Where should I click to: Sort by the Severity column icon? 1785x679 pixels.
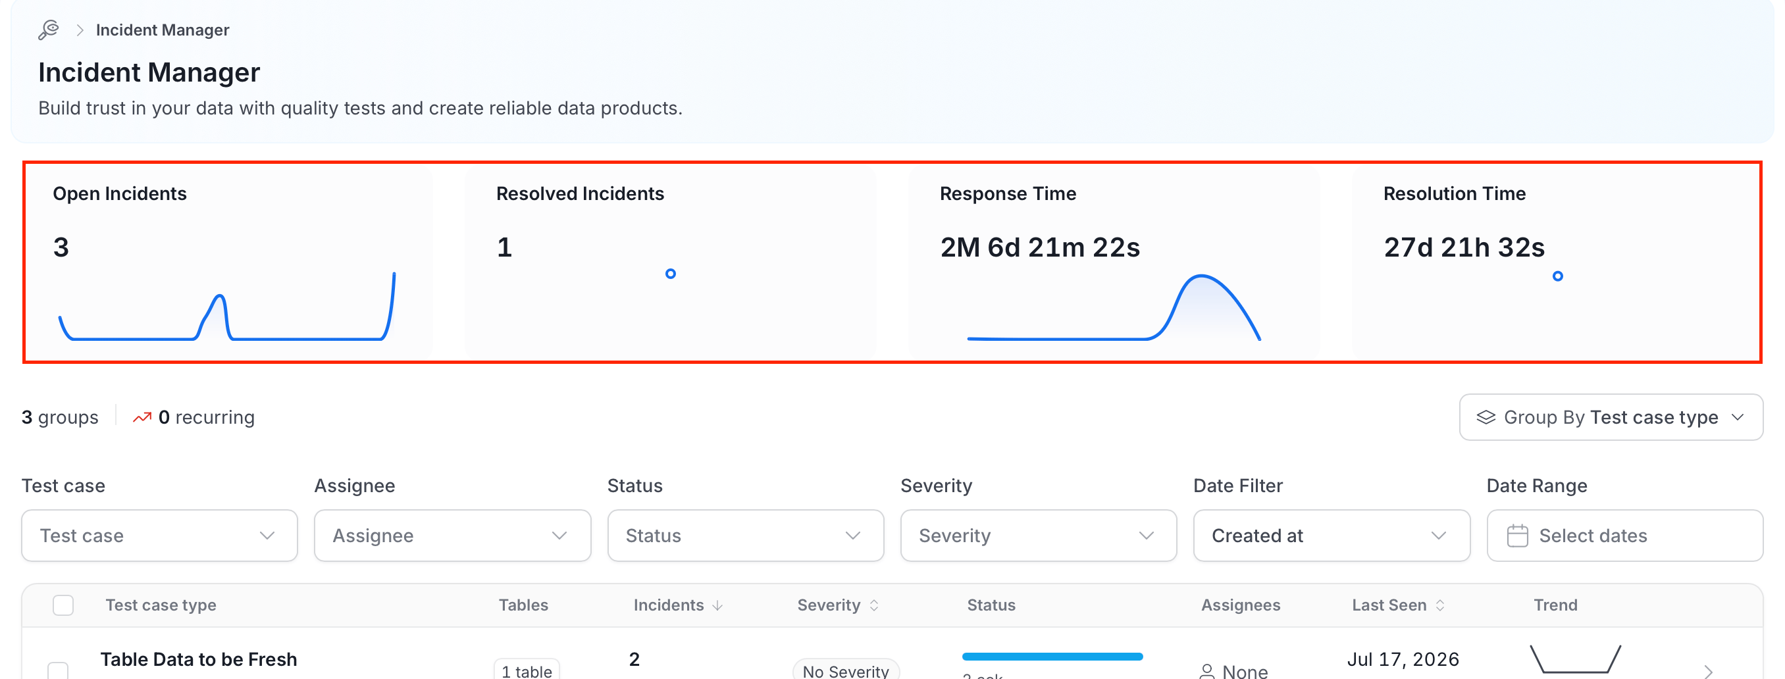point(874,605)
